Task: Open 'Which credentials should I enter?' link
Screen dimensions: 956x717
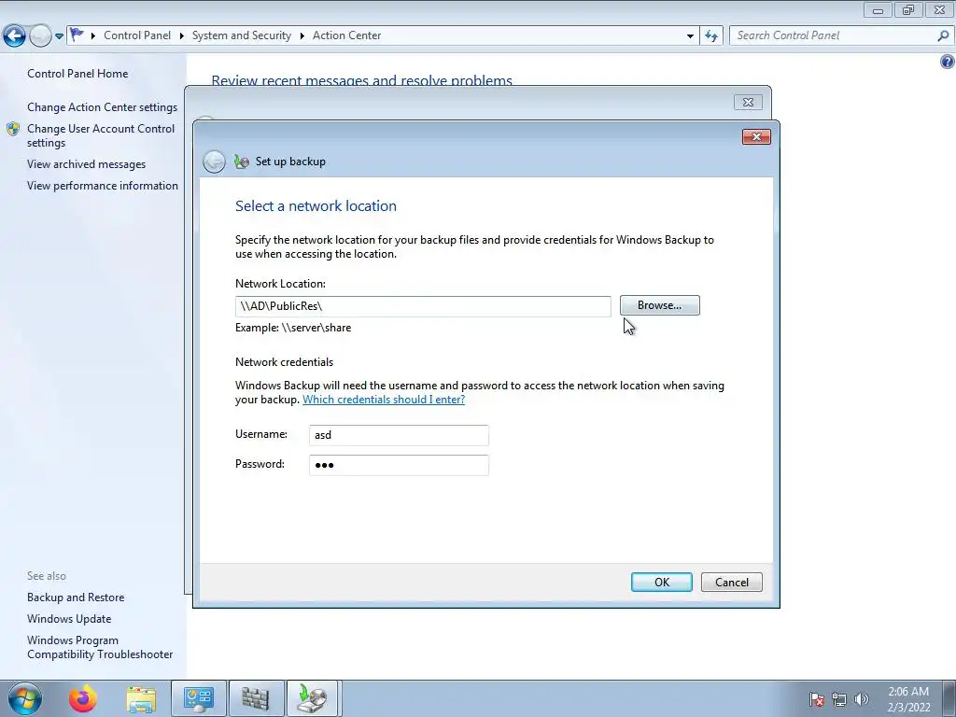Action: coord(384,400)
